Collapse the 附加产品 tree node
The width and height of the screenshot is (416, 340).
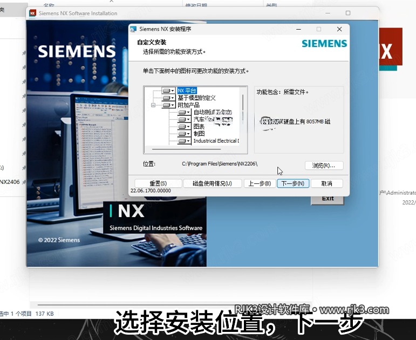coord(153,105)
